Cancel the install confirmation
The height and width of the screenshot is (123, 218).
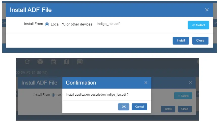139,107
